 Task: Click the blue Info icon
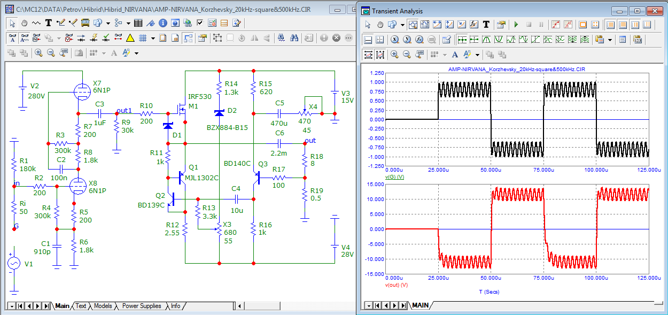[x=162, y=23]
